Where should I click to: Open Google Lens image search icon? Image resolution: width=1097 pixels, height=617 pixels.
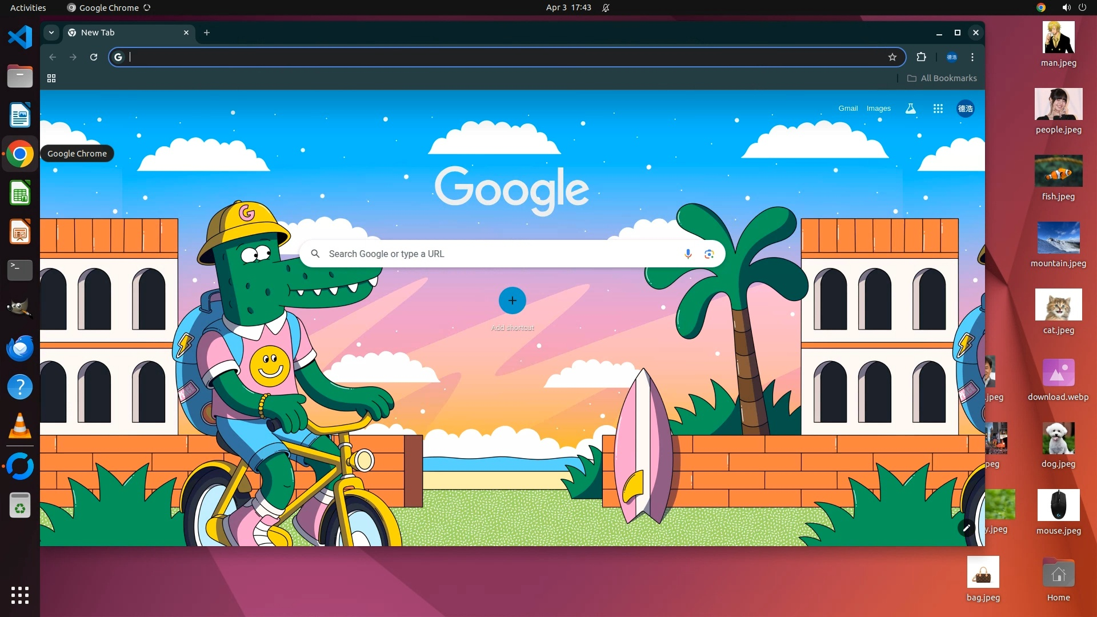pos(709,254)
